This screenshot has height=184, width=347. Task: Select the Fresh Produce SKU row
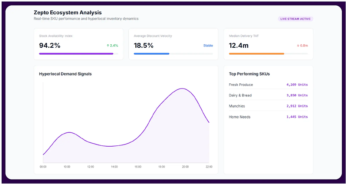click(x=268, y=85)
